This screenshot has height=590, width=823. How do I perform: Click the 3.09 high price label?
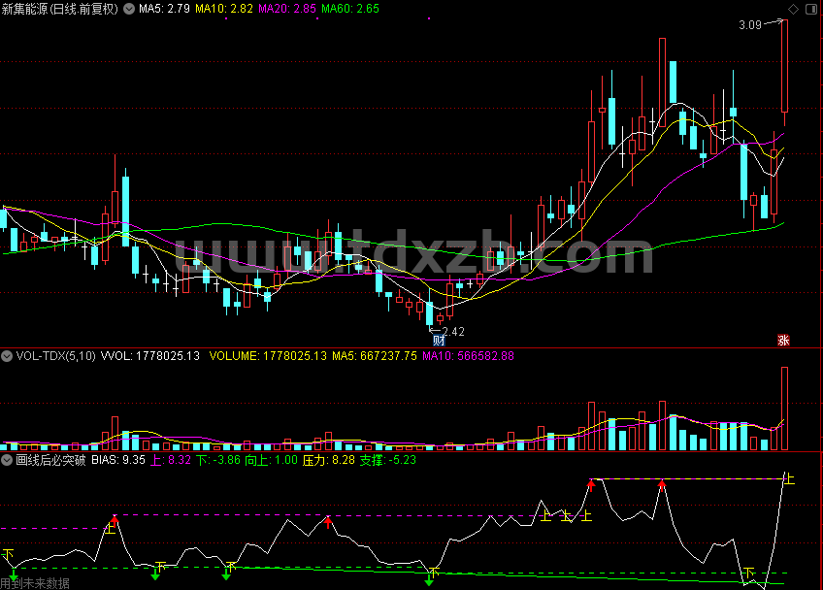click(750, 25)
